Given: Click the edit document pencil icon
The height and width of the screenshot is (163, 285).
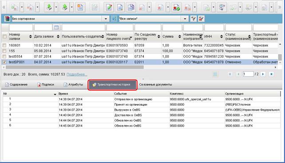Looking at the screenshot, I should tap(108, 8).
